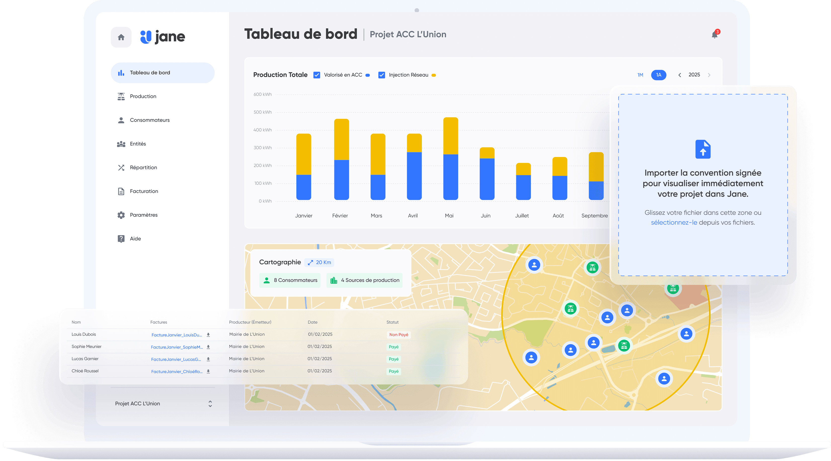831x461 pixels.
Task: Click the file upload icon
Action: (703, 149)
